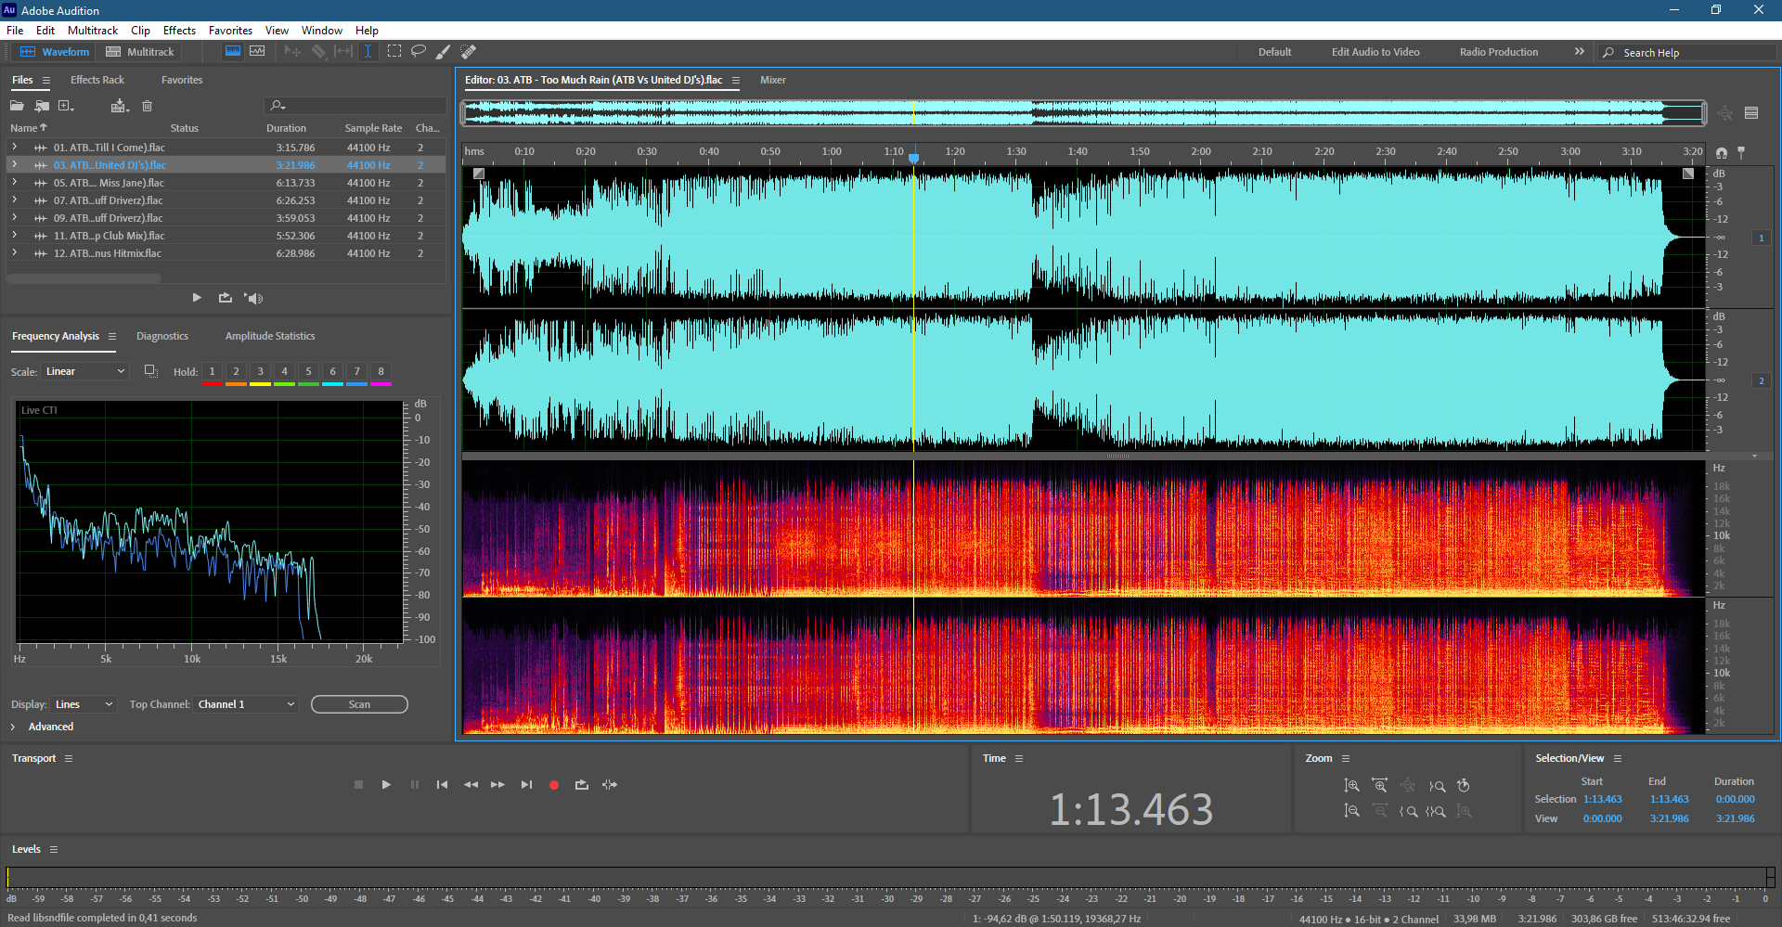Switch to the Amplitude Statistics tab

[x=270, y=336]
